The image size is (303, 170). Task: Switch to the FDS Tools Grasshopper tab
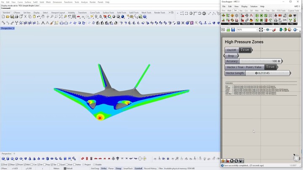pyautogui.click(x=281, y=10)
